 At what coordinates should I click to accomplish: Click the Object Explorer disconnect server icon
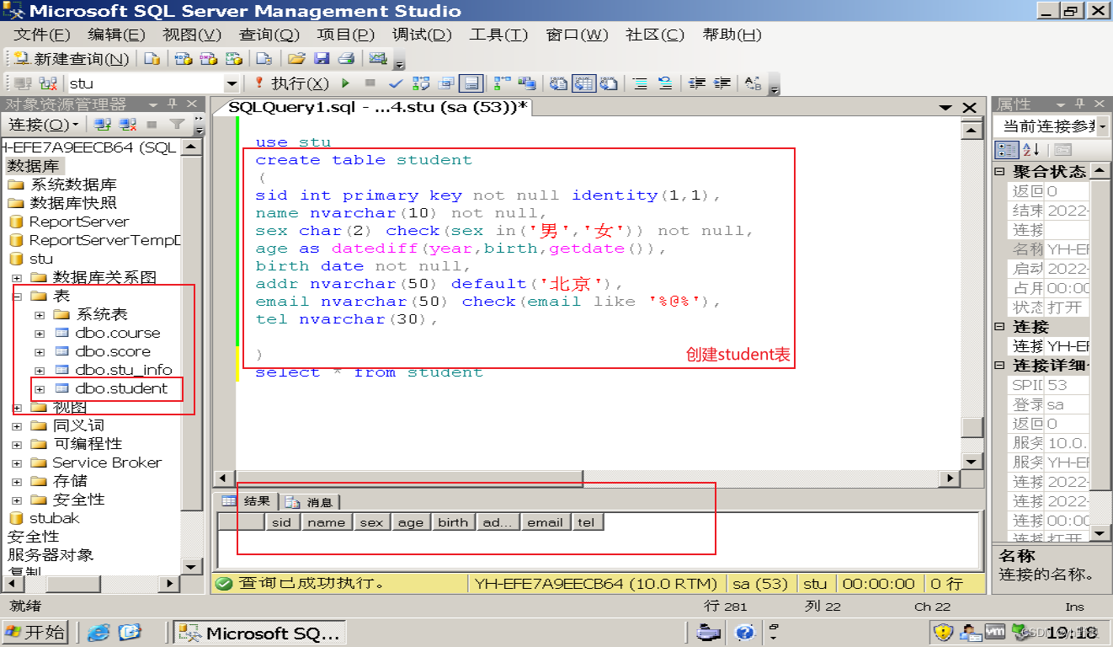click(128, 125)
